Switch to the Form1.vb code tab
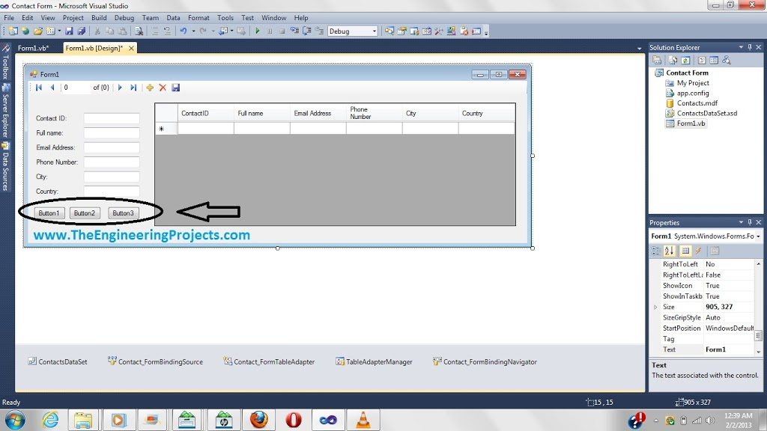 point(34,47)
